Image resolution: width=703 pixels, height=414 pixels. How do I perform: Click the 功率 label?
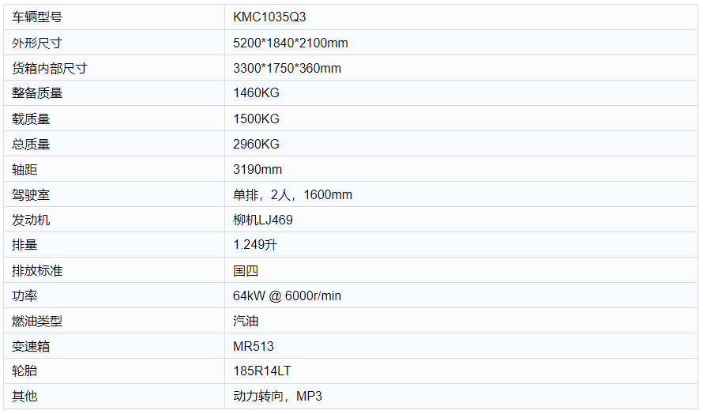(x=24, y=295)
